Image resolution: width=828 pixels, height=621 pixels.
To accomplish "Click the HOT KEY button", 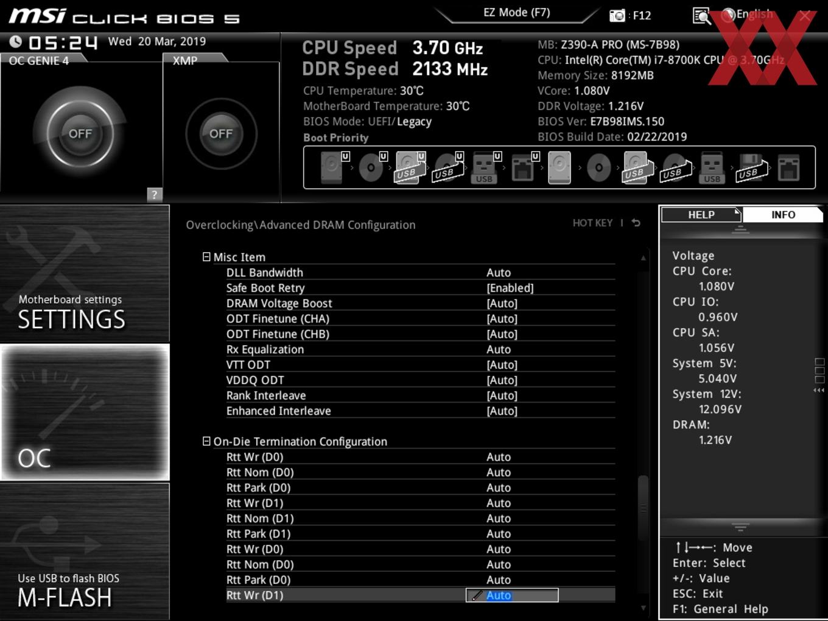I will pyautogui.click(x=592, y=223).
